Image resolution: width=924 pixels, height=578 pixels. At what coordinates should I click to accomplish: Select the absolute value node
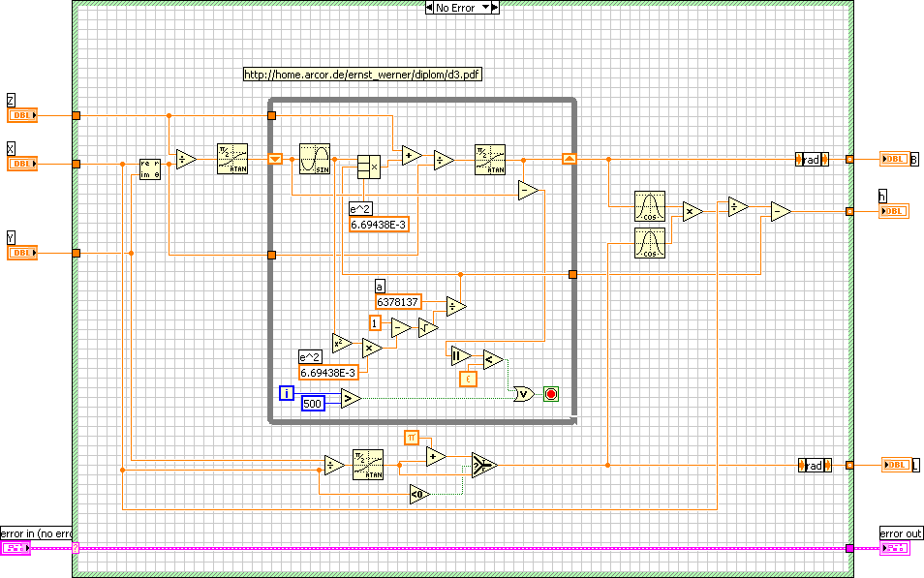pyautogui.click(x=459, y=355)
